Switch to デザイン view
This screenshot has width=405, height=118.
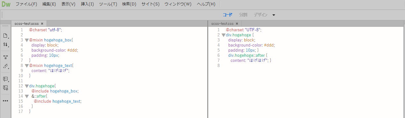point(261,15)
